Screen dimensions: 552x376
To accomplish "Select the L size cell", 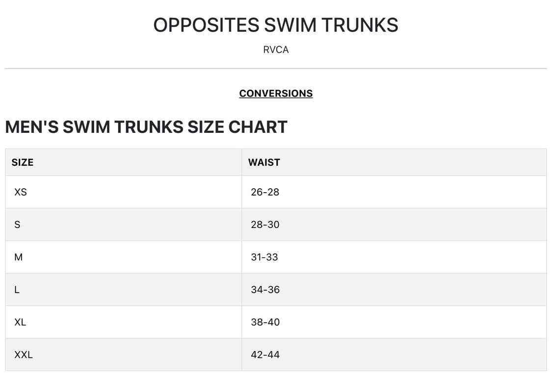I will (124, 289).
